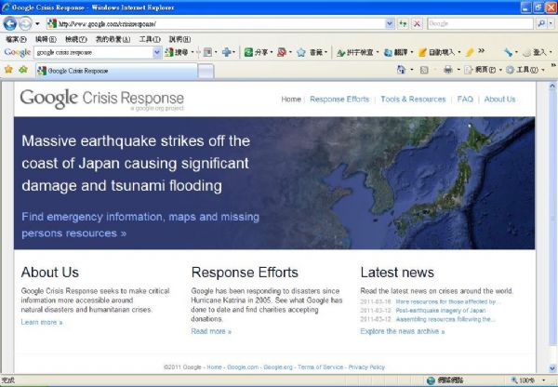Open the 網頁(P) page menu
The width and height of the screenshot is (558, 387).
coord(481,70)
